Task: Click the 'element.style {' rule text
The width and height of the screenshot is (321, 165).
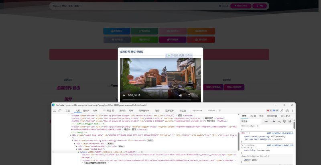Action: click(x=249, y=126)
